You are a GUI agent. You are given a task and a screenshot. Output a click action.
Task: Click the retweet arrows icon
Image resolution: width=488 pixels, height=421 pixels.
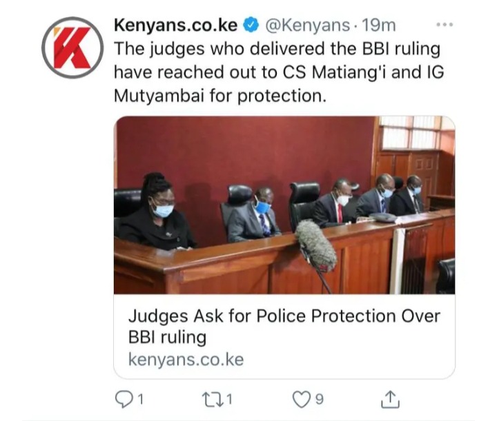coord(213,399)
